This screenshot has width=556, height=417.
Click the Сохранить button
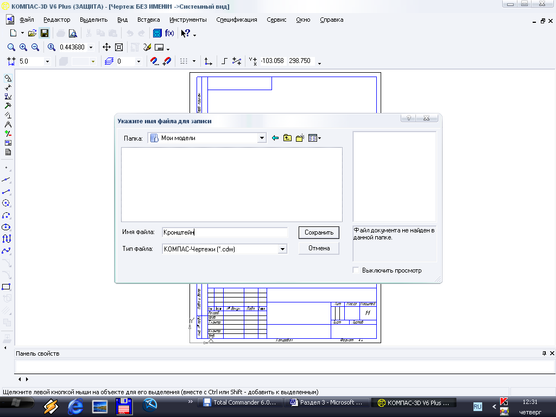click(319, 232)
